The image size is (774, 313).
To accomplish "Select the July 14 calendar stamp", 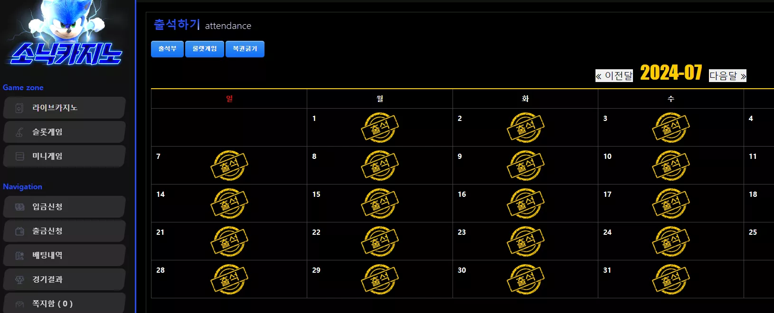I will point(229,203).
